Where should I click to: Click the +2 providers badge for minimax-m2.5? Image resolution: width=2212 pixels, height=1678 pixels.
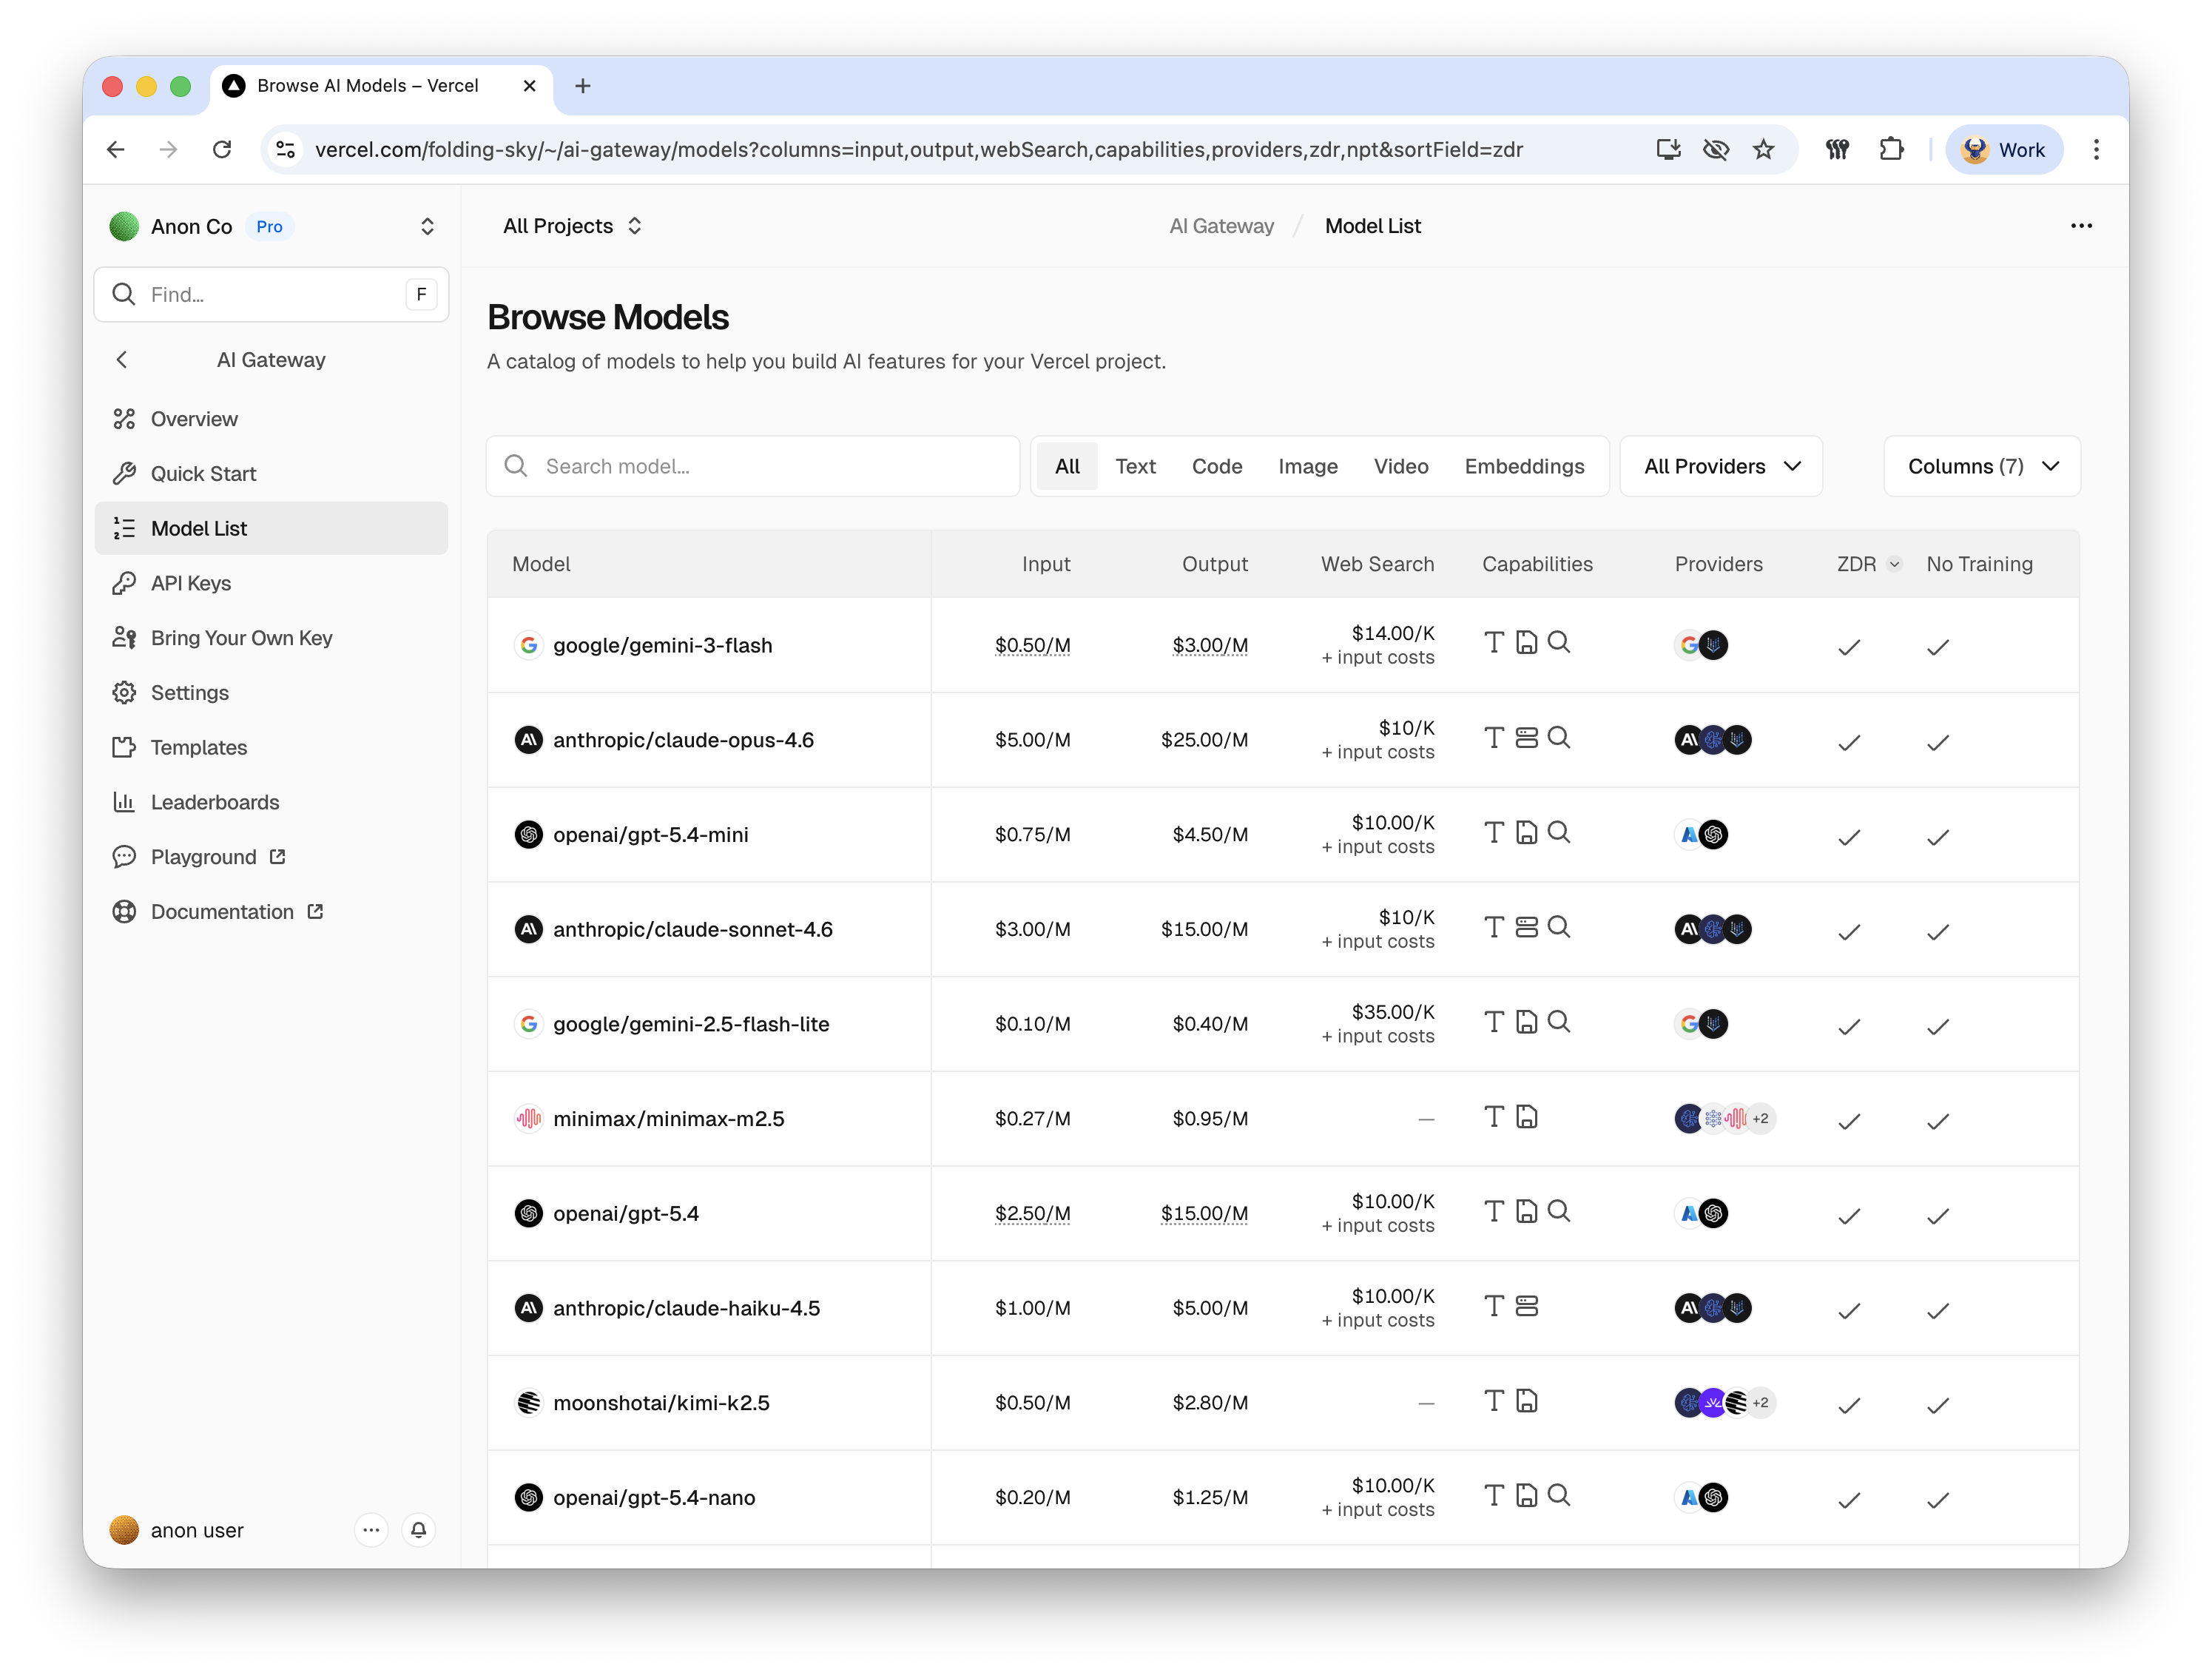[1761, 1119]
